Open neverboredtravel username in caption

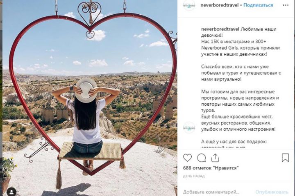[x=220, y=29]
